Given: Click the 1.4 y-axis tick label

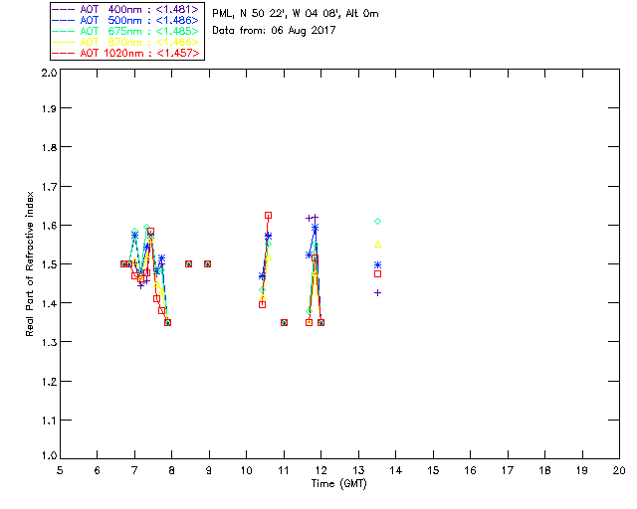Looking at the screenshot, I should coord(49,303).
